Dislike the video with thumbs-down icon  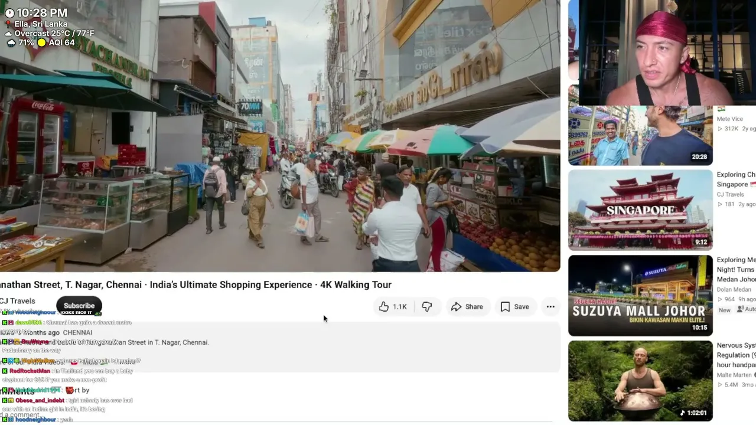(x=427, y=307)
